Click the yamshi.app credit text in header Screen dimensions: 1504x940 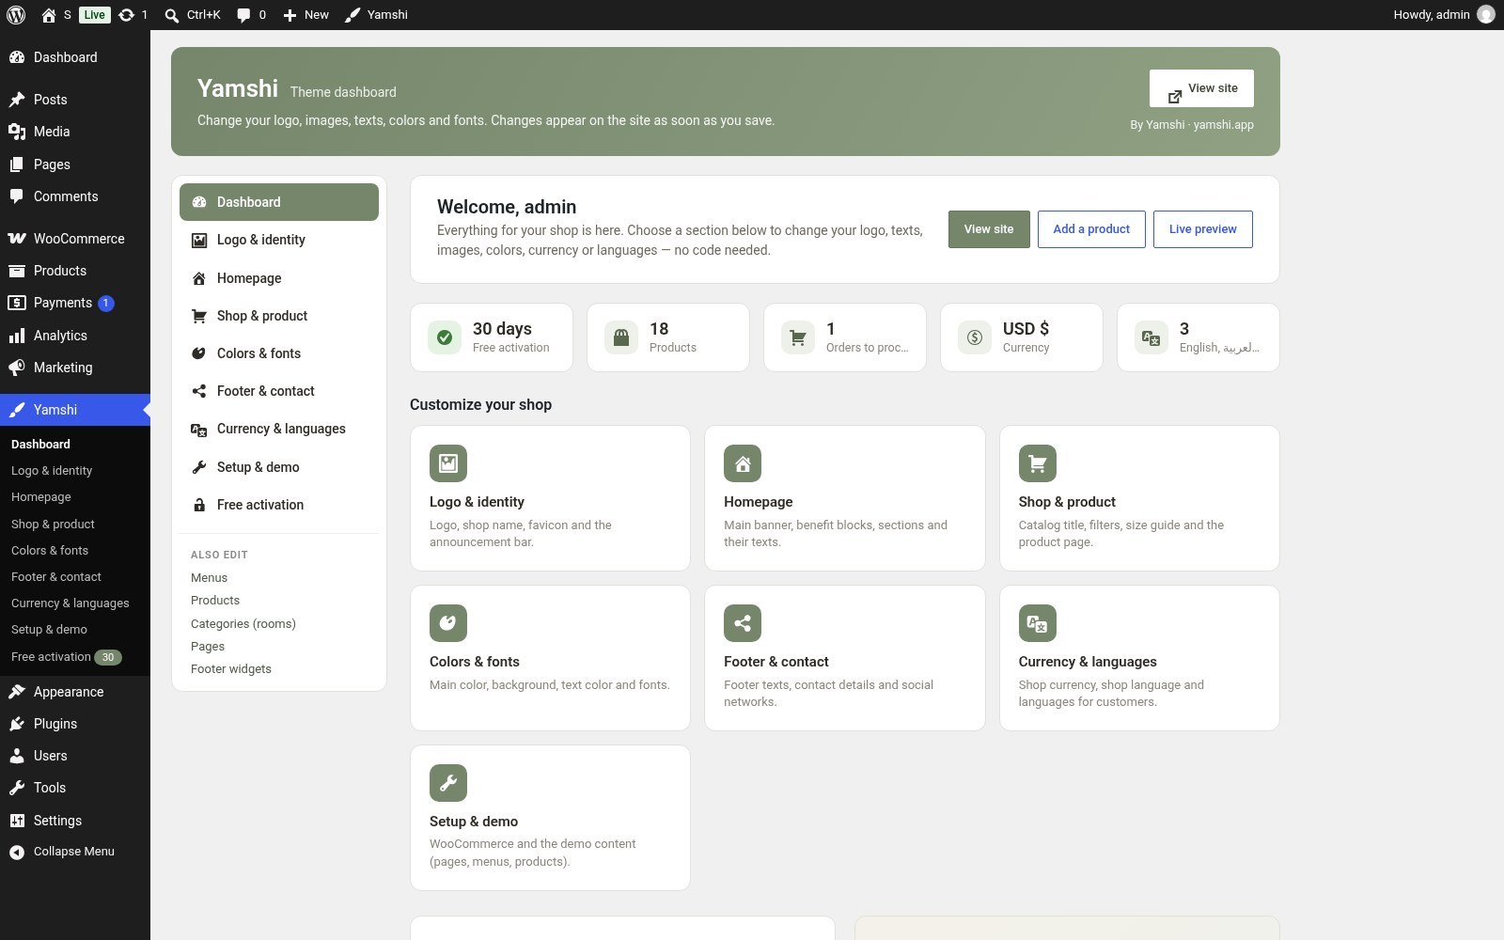pos(1223,125)
